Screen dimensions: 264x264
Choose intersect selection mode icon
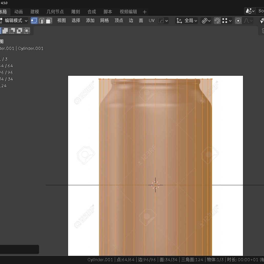[x=26, y=31]
